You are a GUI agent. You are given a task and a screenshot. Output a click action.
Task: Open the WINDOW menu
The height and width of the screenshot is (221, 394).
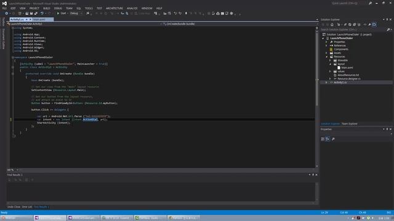(147, 8)
